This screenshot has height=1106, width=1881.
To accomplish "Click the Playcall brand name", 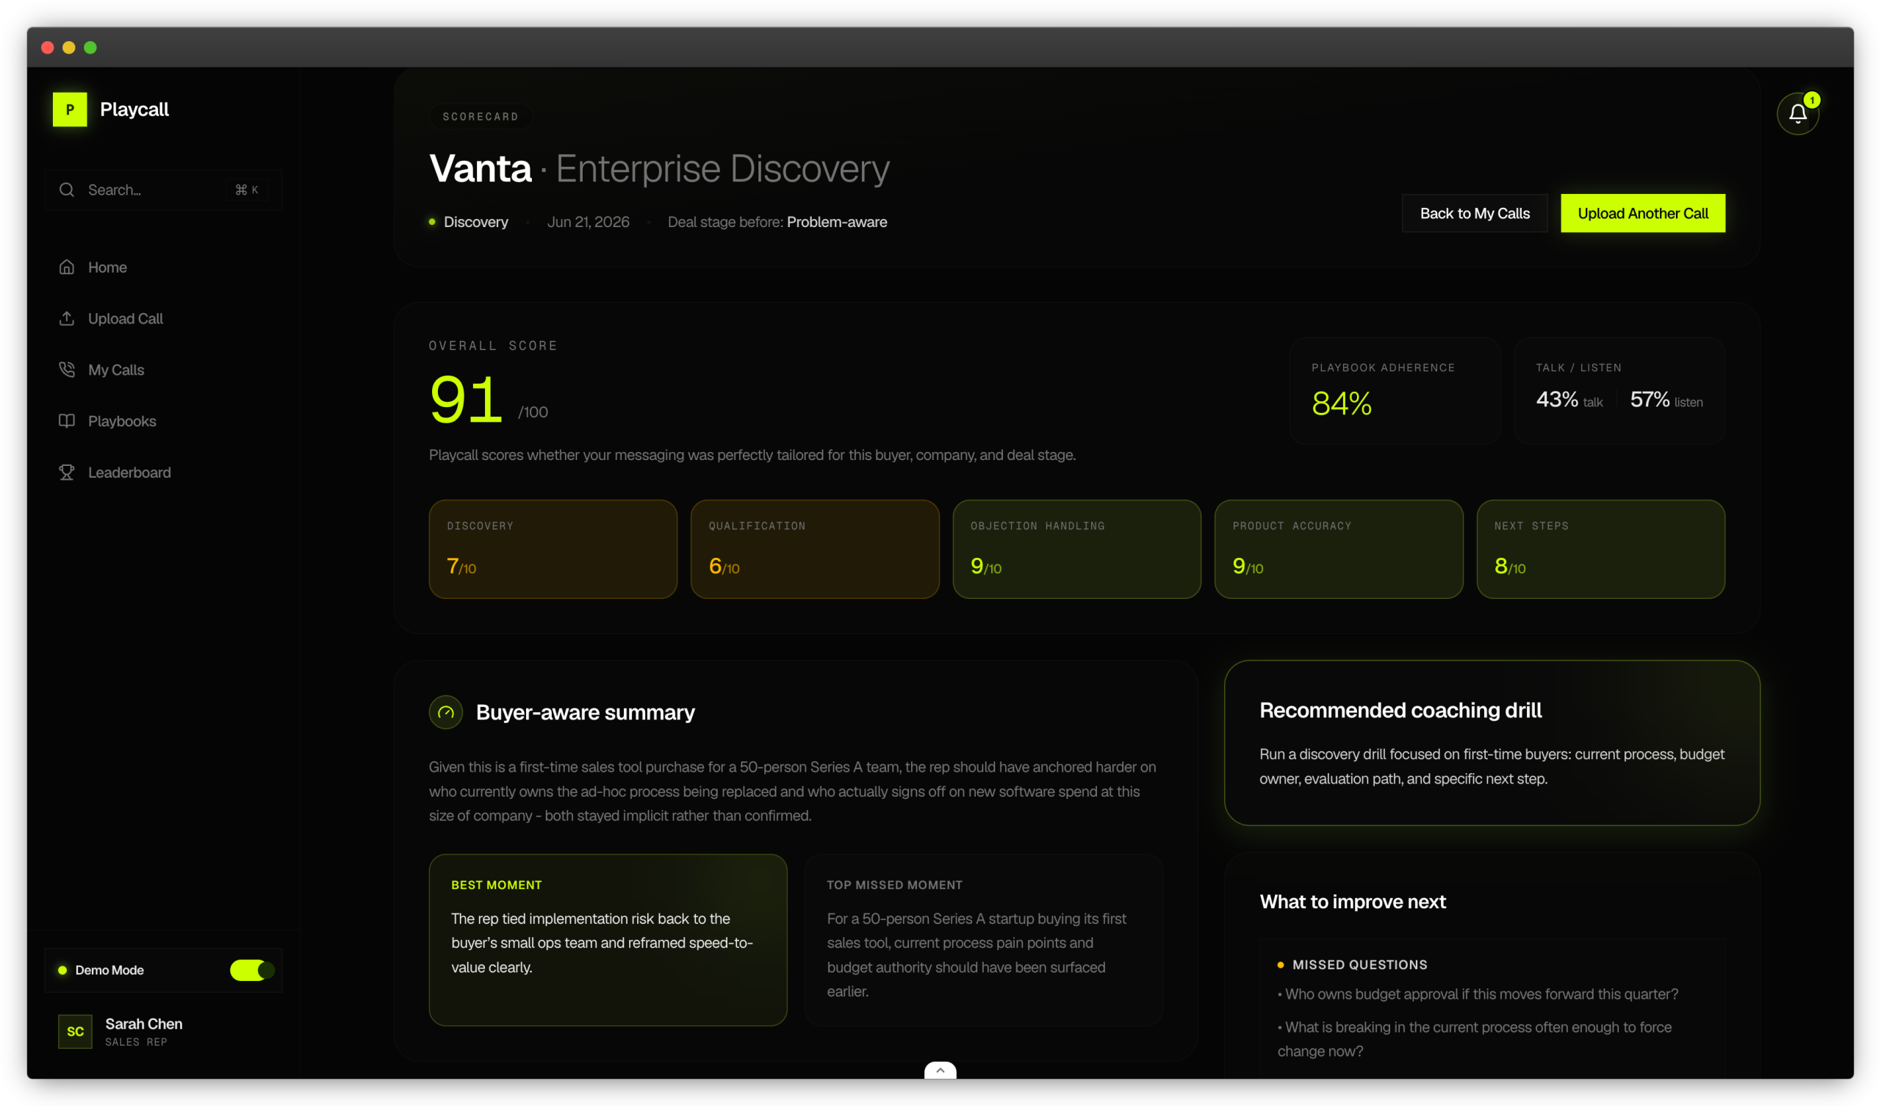I will 134,109.
